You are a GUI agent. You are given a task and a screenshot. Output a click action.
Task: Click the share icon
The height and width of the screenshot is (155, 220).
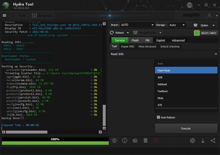coord(213,141)
